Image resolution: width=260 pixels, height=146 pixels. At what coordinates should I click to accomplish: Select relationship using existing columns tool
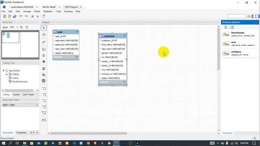click(44, 120)
